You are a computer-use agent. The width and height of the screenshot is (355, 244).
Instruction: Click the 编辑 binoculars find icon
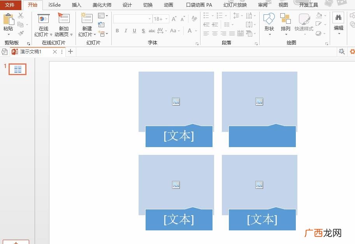[x=339, y=18]
